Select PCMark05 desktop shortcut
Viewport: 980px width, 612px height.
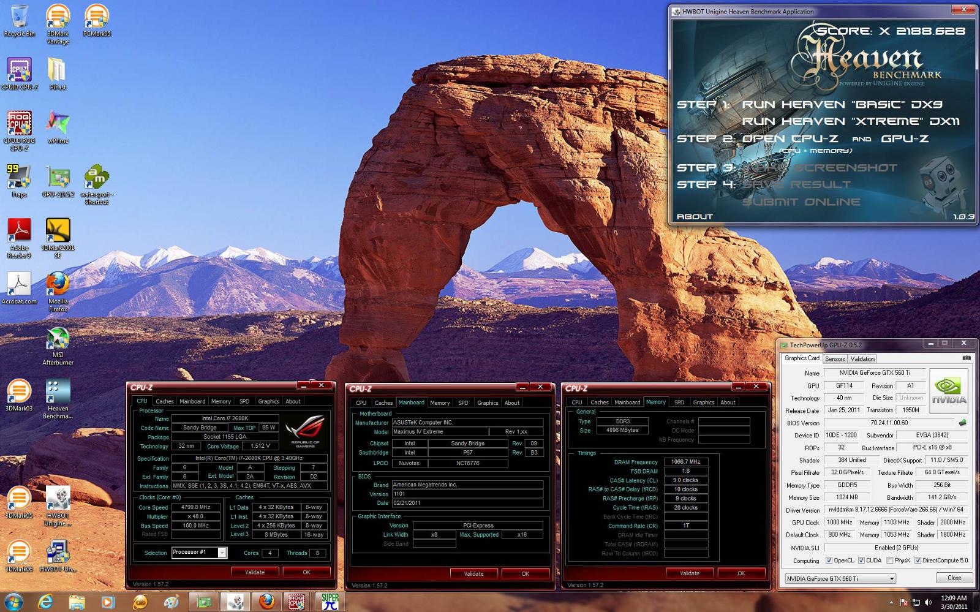point(96,20)
